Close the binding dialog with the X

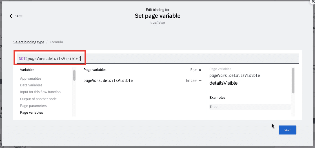pos(313,1)
